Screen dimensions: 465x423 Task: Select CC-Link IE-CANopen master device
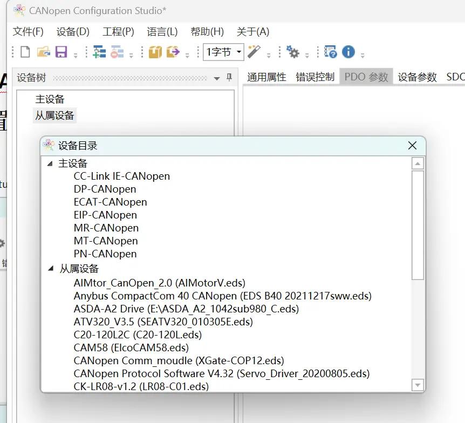[121, 176]
